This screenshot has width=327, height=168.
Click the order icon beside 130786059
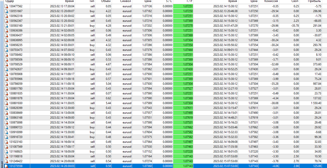click(x=7, y=84)
